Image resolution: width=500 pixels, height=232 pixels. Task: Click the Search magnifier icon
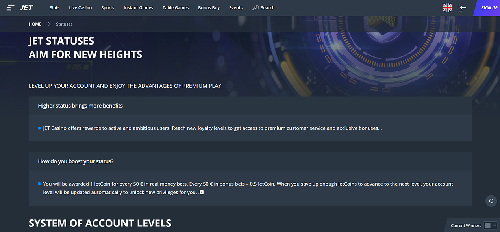pos(255,7)
